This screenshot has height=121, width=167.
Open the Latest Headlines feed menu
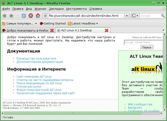coord(83,24)
